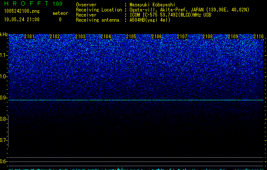The image size is (267, 170).
Task: Click the meteor count value 0
Action: tap(60, 20)
